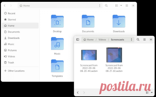The width and height of the screenshot is (156, 97).
Task: Select the Templates folder icon
Action: click(57, 66)
